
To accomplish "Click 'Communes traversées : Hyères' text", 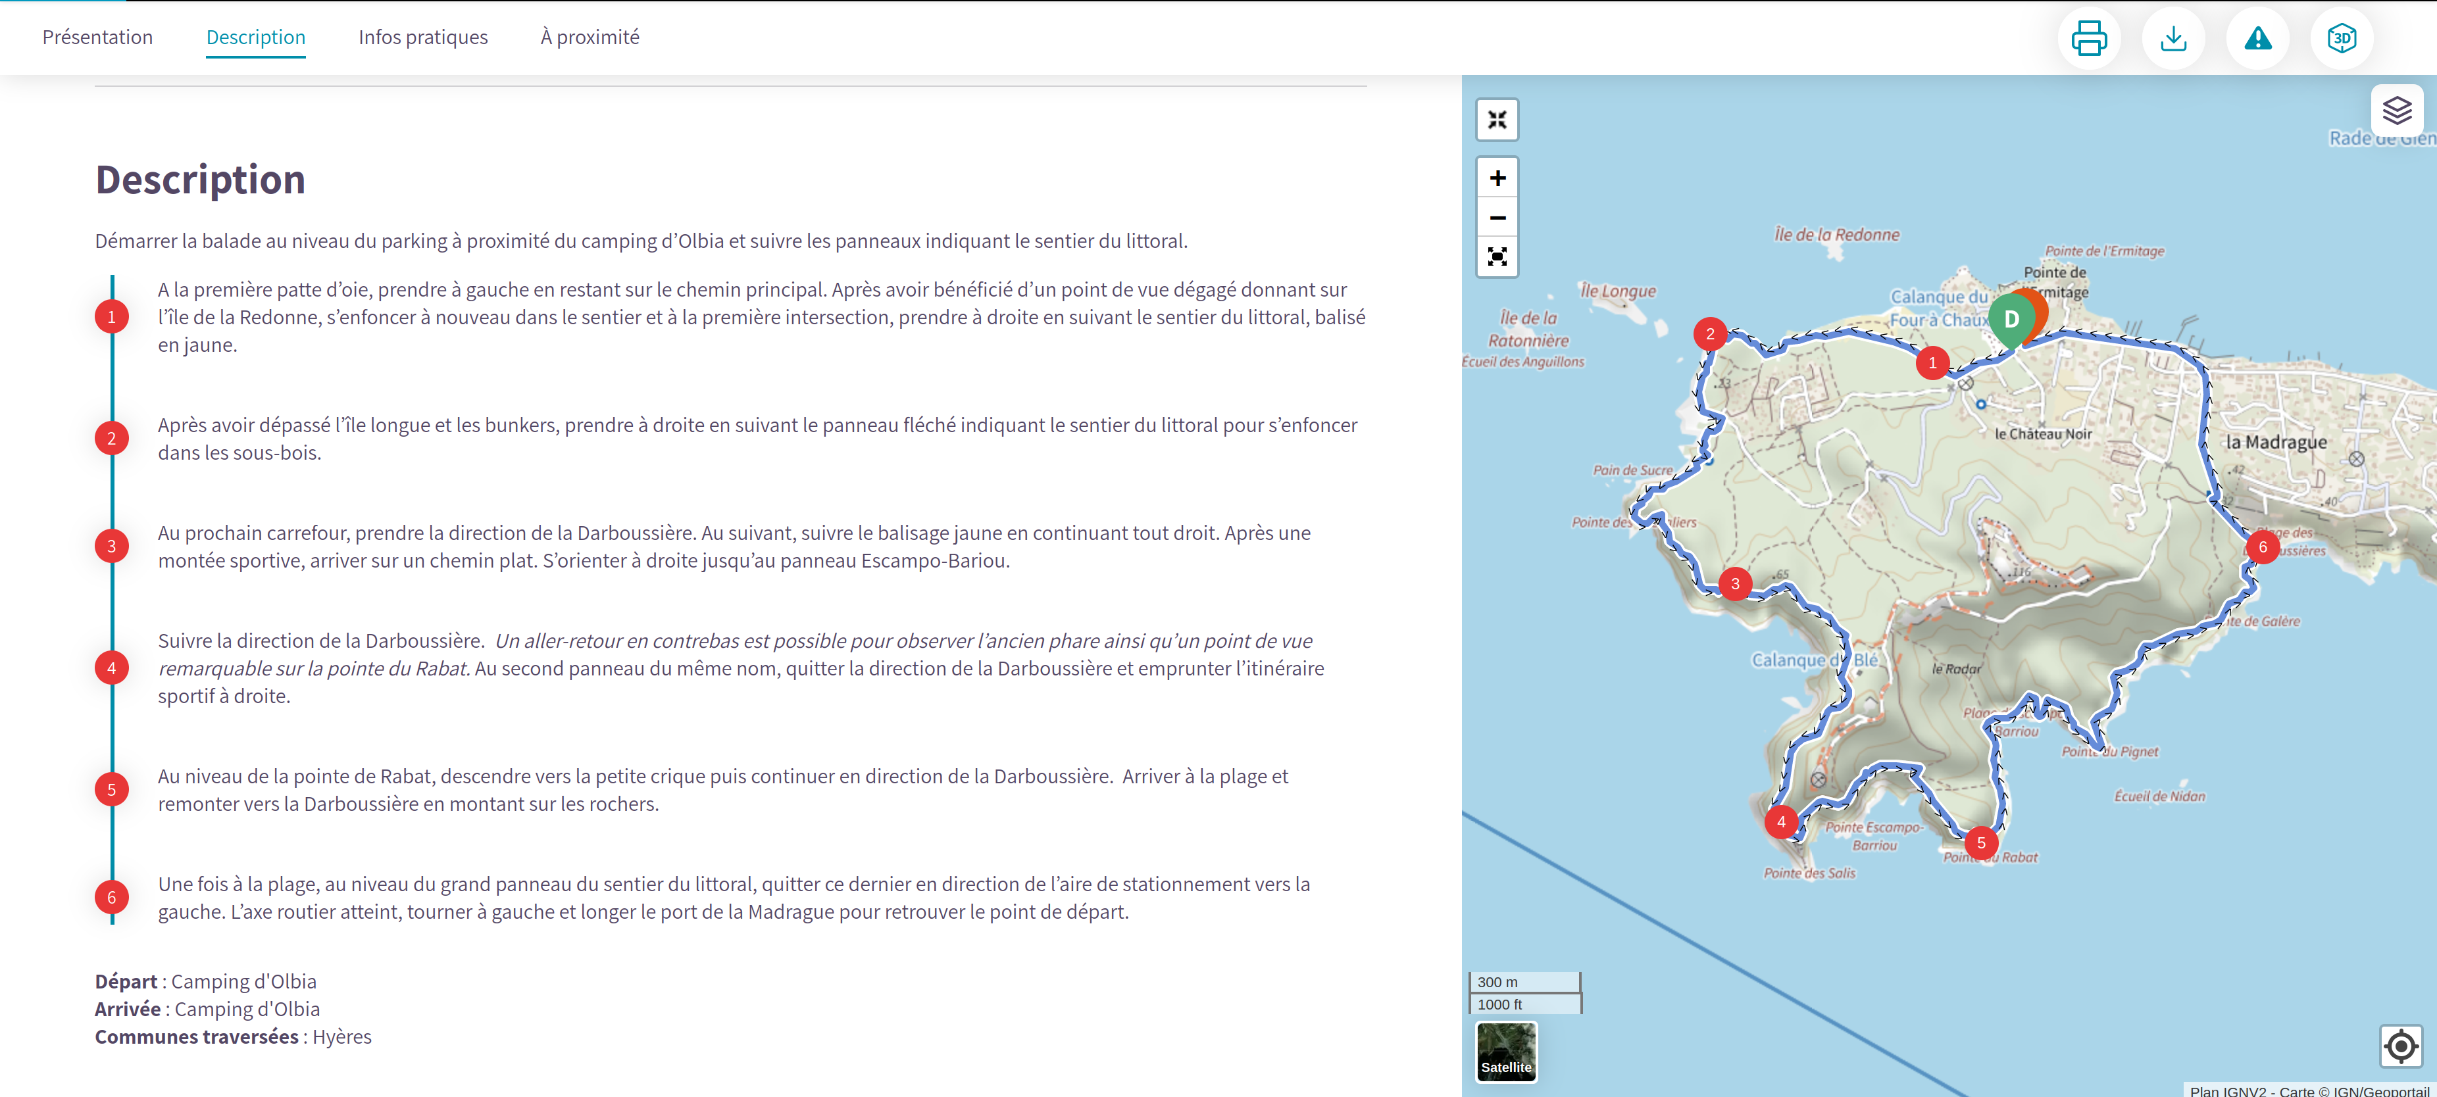I will pyautogui.click(x=233, y=1036).
